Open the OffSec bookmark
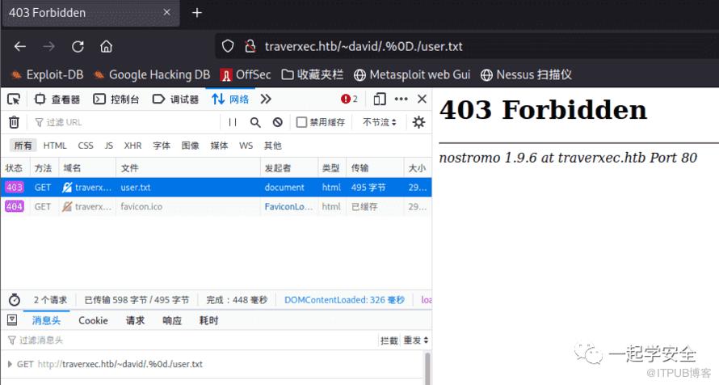Screen dimensions: 719x385 click(x=246, y=74)
